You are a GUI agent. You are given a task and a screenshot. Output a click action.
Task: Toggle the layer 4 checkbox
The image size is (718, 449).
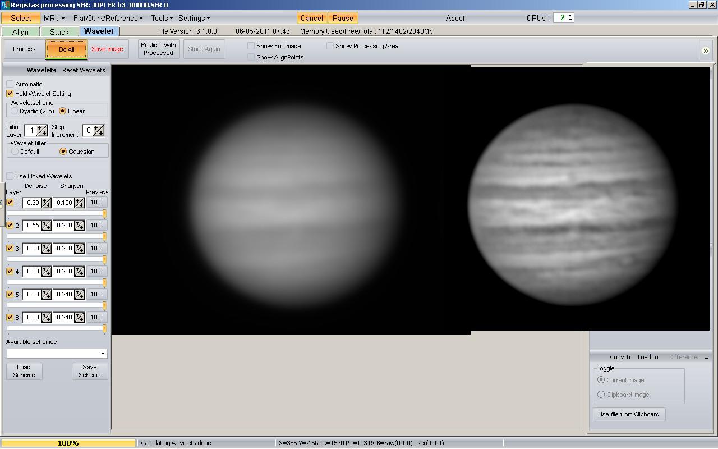pyautogui.click(x=10, y=272)
